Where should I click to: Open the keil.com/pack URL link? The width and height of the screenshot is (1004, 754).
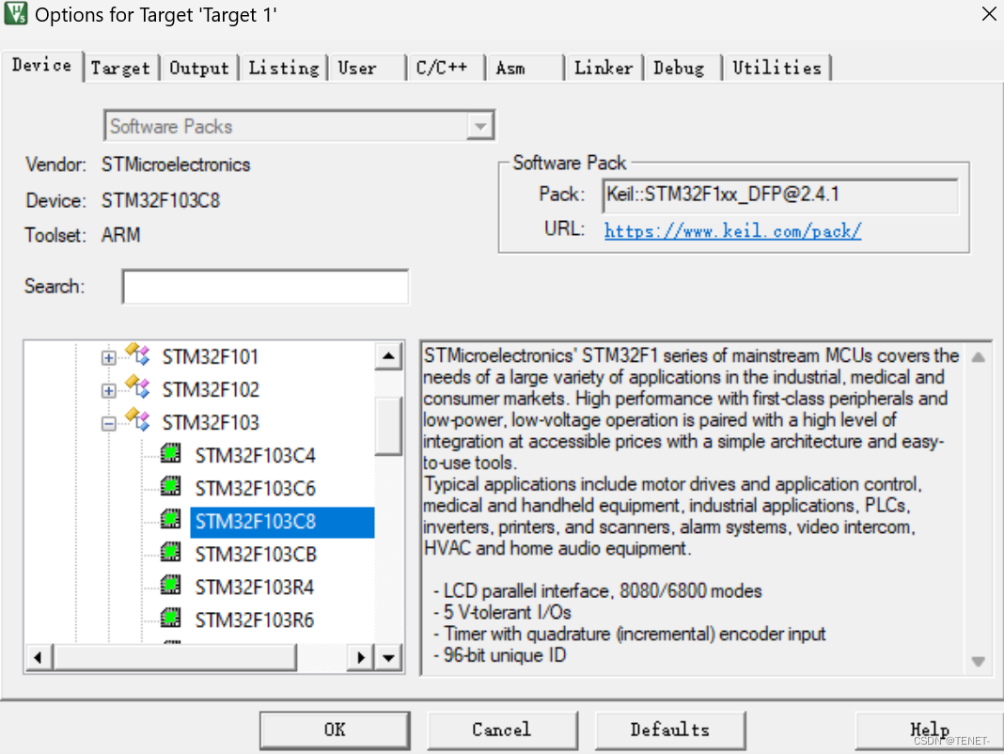[732, 230]
